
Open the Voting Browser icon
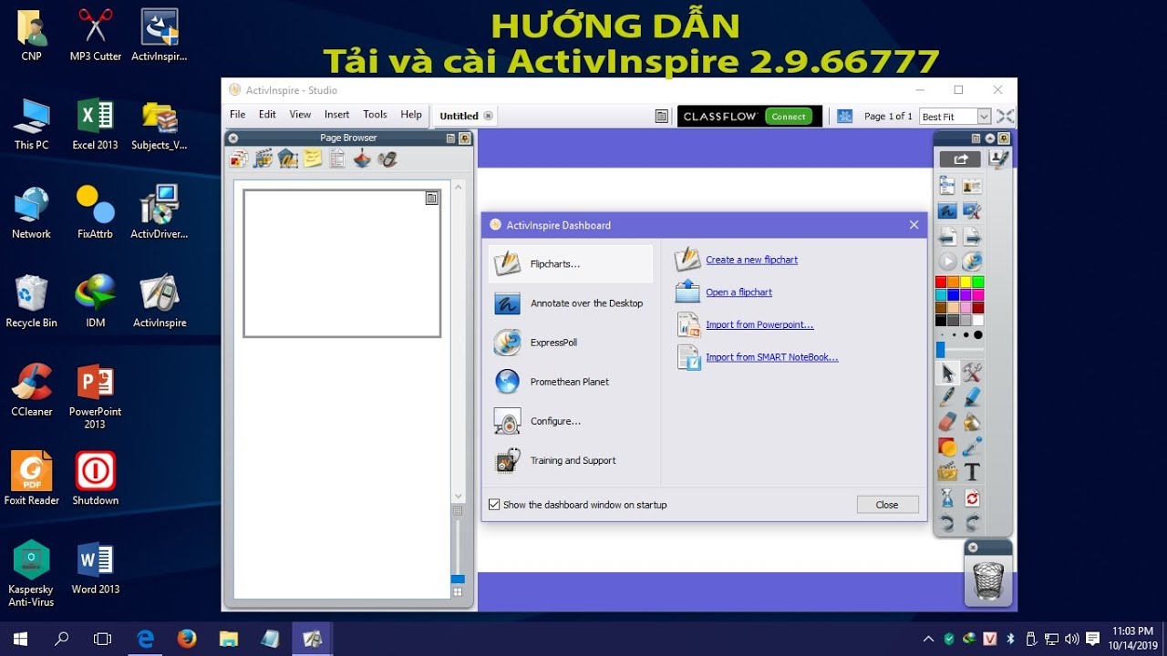coord(387,159)
